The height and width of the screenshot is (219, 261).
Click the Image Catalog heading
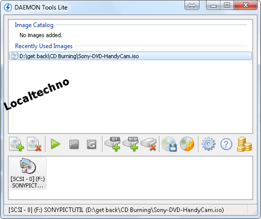34,25
